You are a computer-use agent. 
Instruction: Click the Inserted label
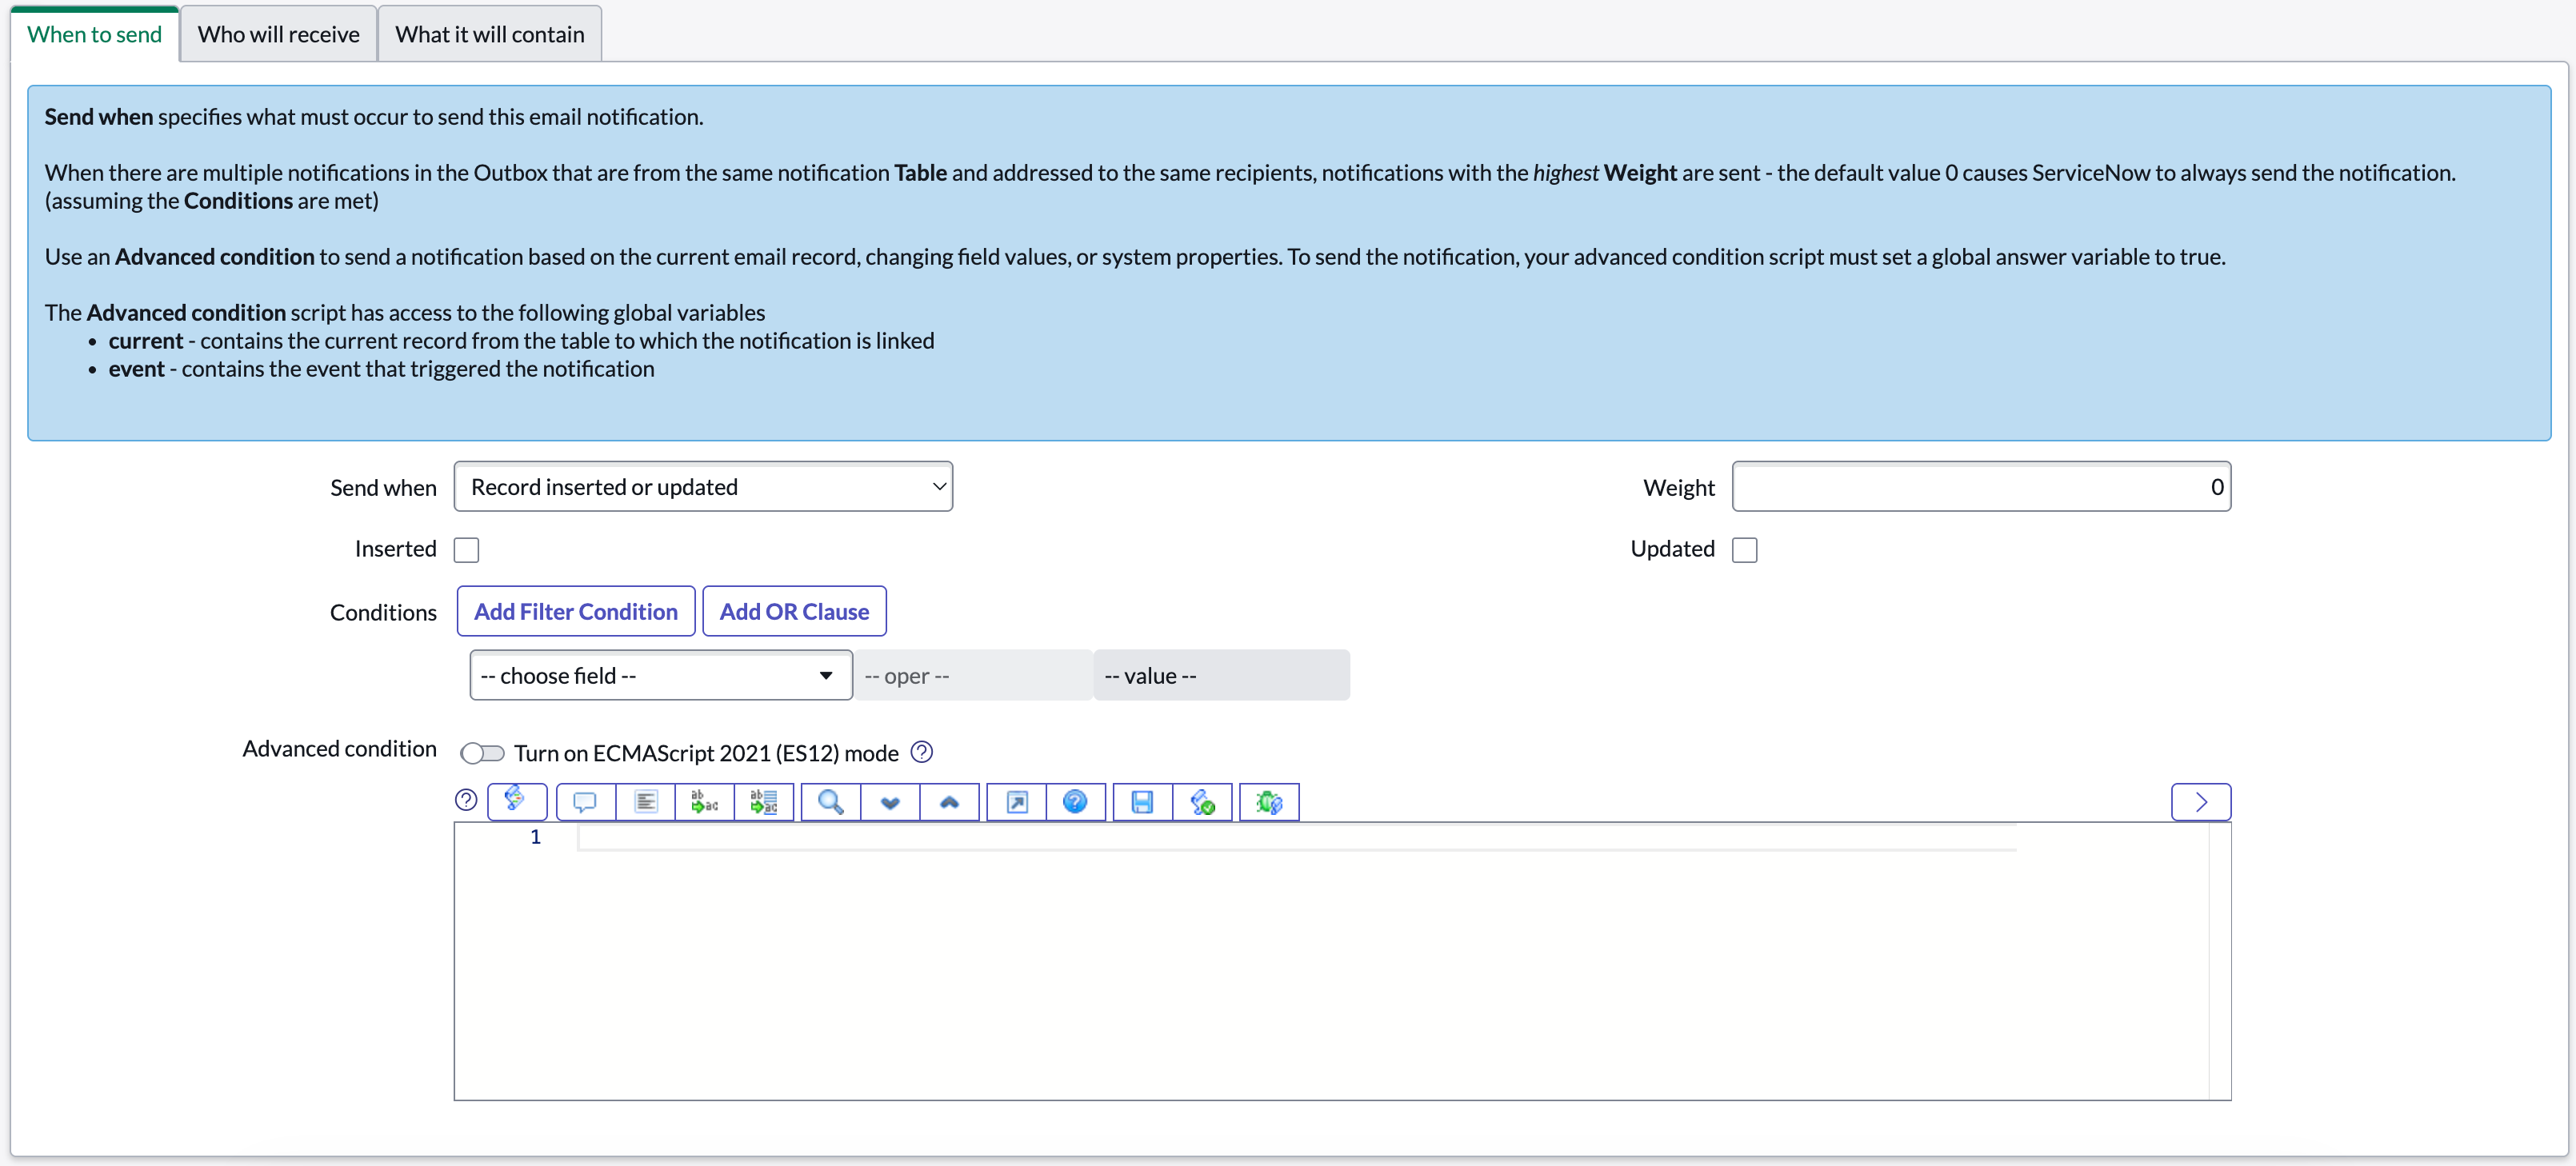395,548
